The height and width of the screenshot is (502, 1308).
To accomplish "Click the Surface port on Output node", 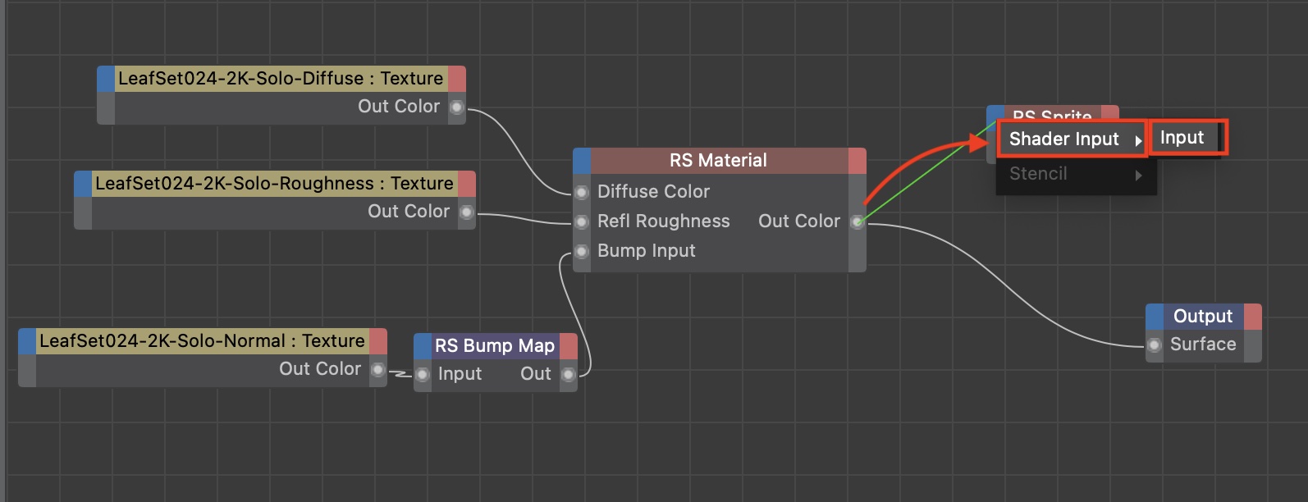I will coord(1155,345).
